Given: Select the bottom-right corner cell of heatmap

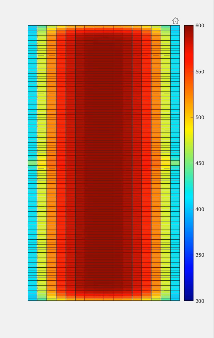Looking at the screenshot, I should [175, 299].
